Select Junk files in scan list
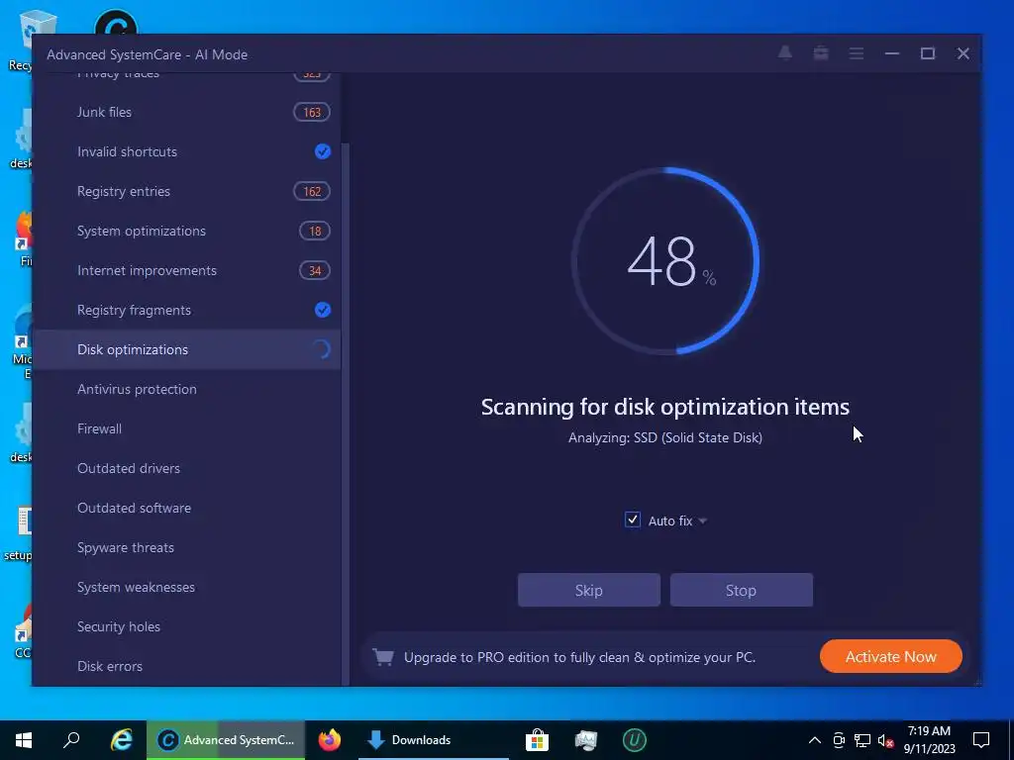The image size is (1014, 760). (186, 113)
